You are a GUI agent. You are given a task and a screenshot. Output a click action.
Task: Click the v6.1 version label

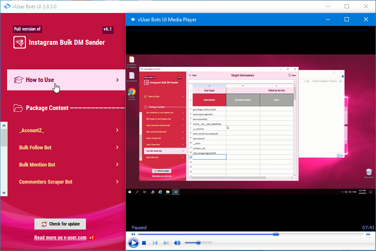[108, 29]
